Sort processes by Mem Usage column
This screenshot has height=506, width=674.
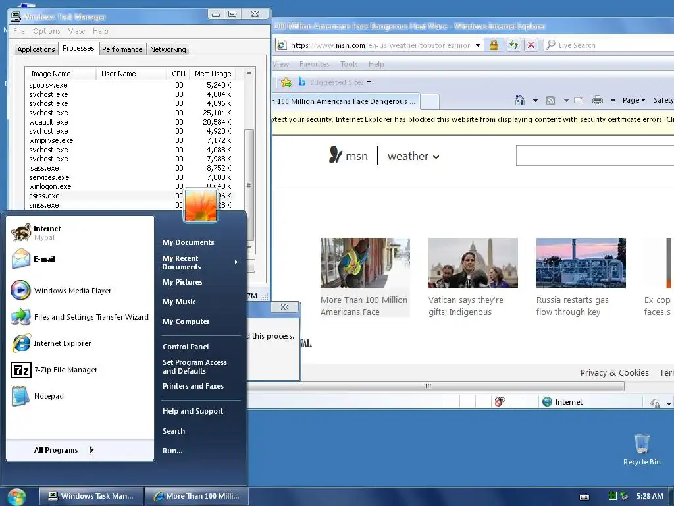tap(213, 74)
